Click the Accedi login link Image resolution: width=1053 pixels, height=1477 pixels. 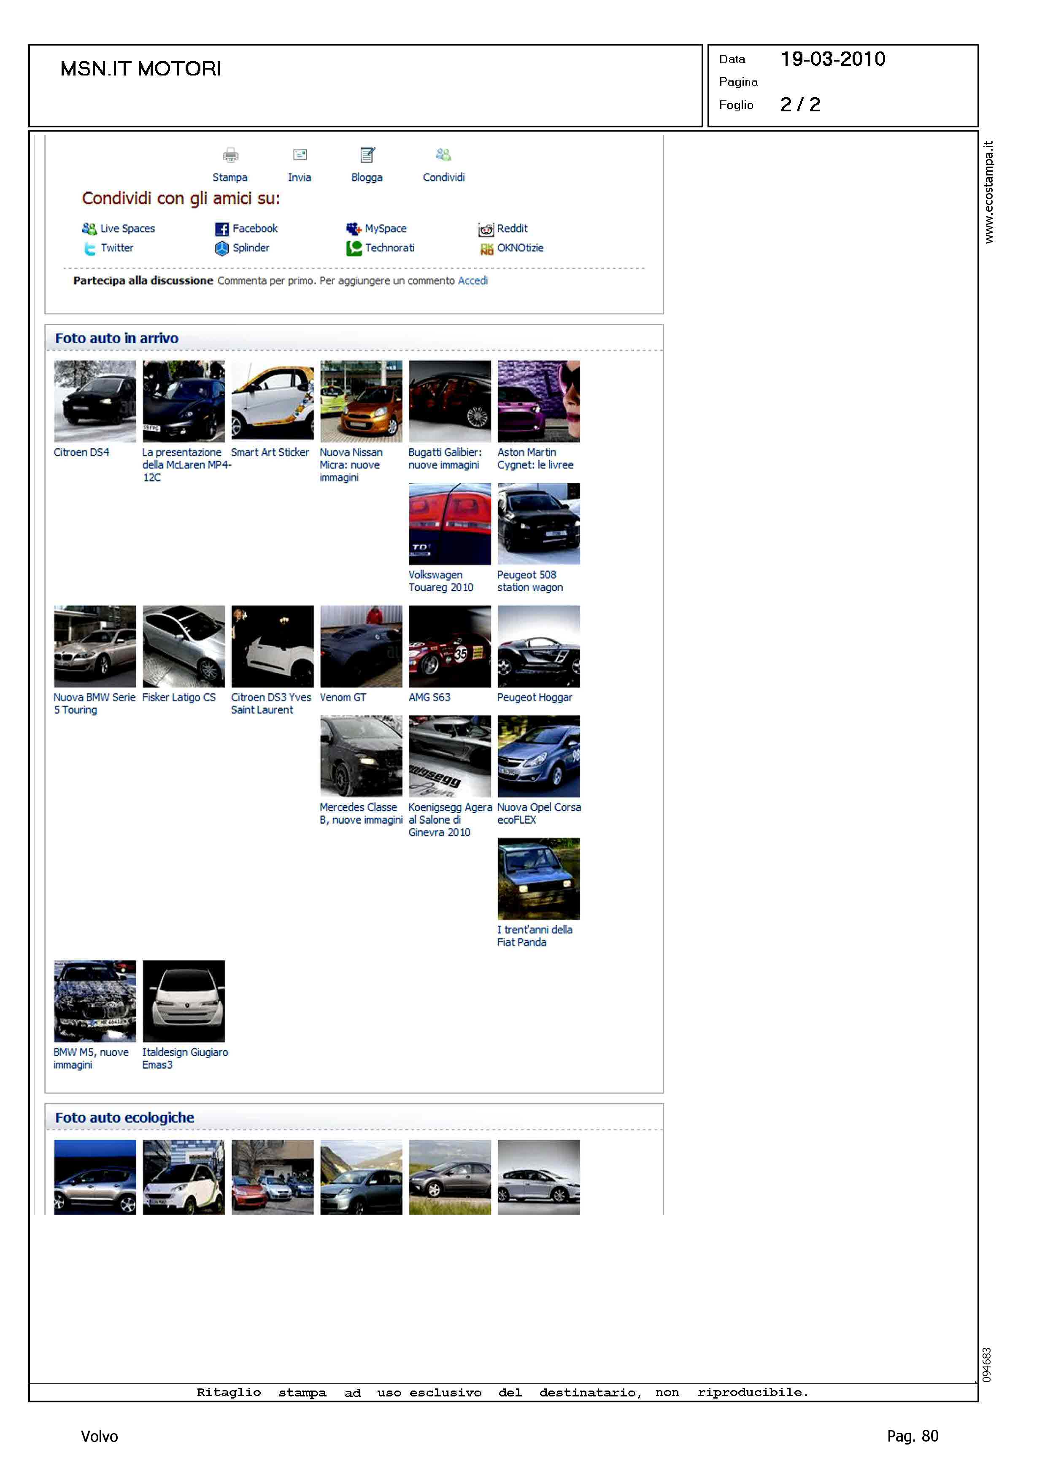(x=472, y=280)
